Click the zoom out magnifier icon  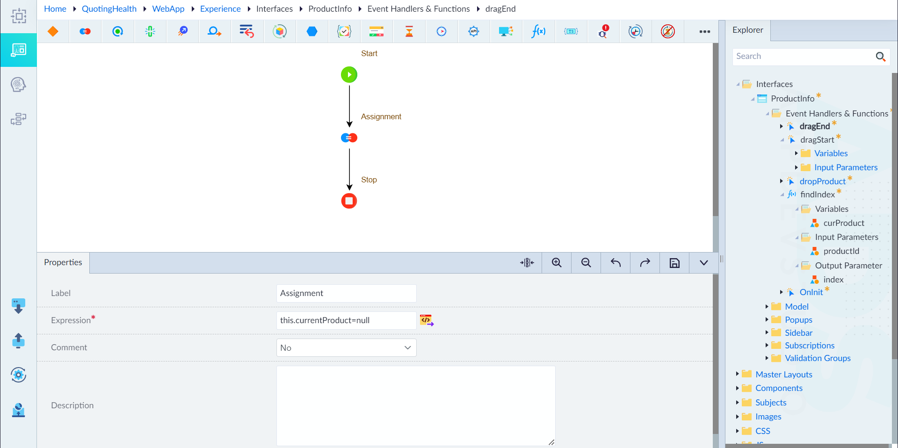click(x=586, y=263)
